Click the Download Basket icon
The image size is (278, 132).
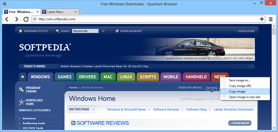(117, 31)
